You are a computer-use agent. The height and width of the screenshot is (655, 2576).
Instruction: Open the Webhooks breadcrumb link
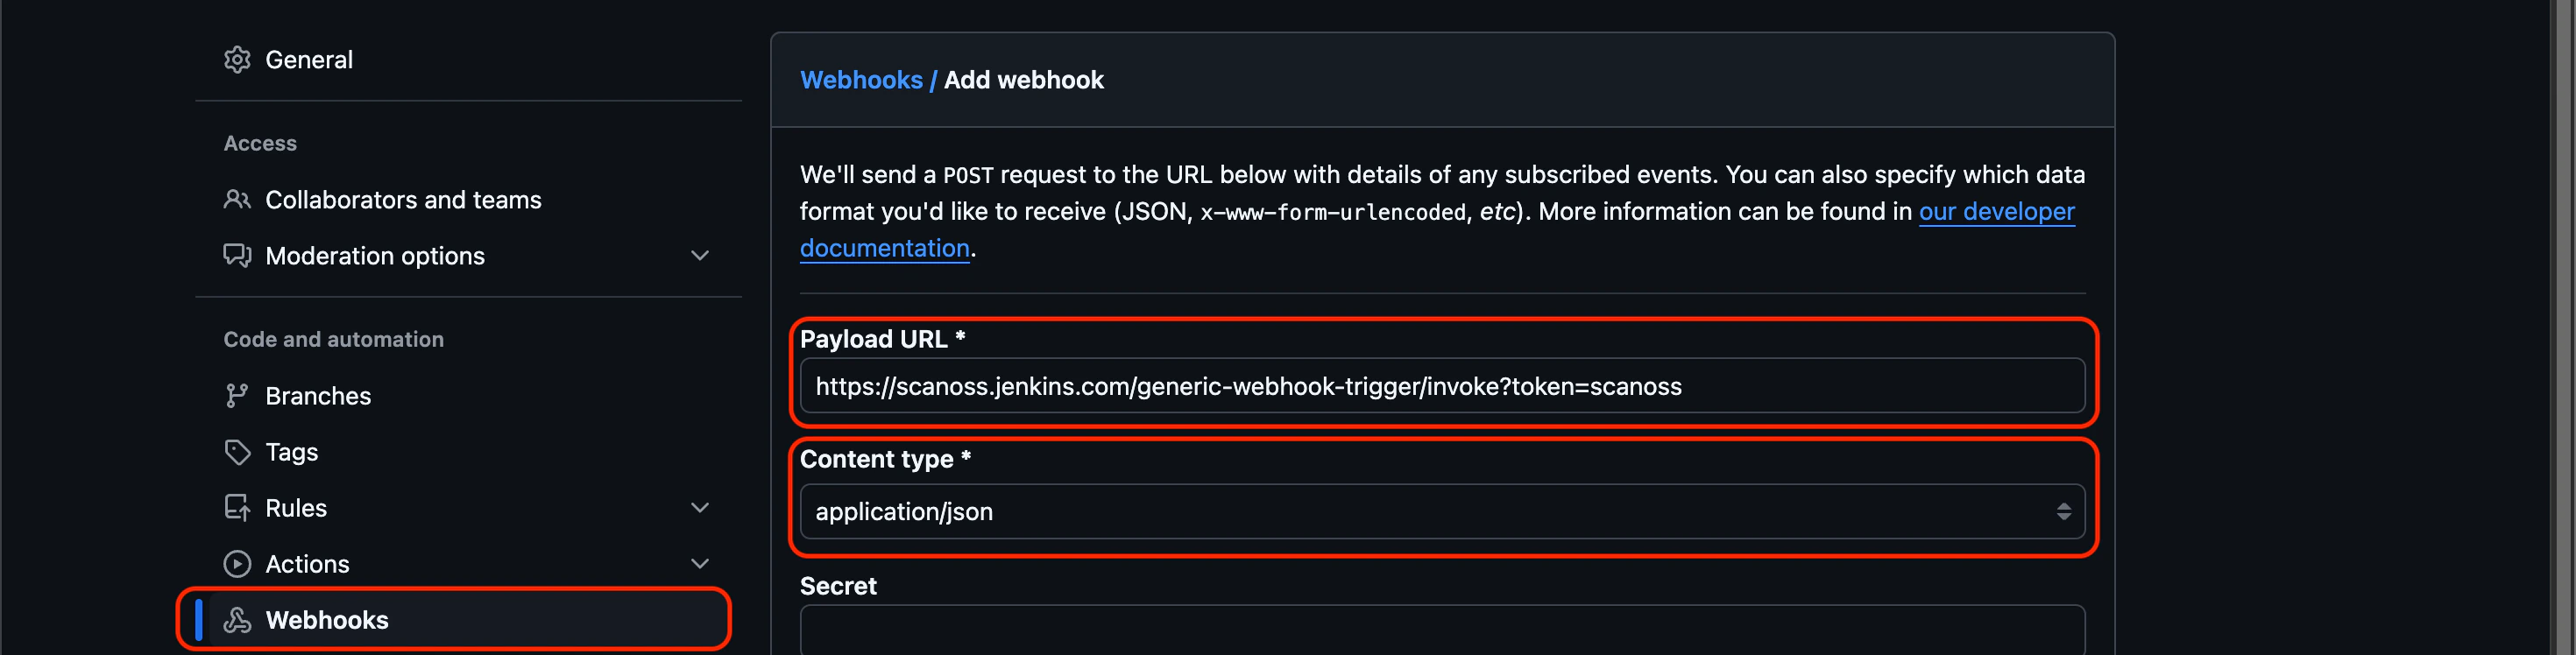(x=862, y=79)
